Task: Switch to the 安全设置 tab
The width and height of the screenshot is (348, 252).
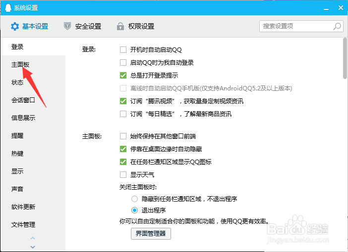Action: pyautogui.click(x=83, y=26)
